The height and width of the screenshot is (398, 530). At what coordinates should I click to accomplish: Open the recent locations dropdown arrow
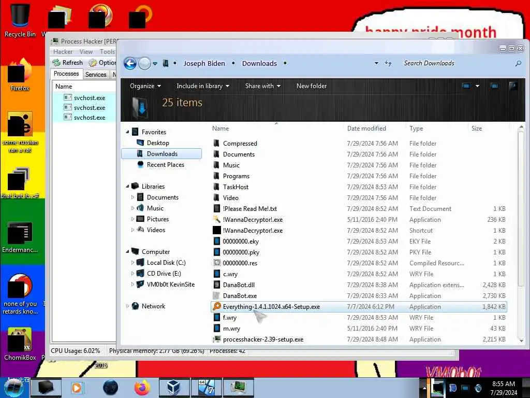click(x=155, y=64)
